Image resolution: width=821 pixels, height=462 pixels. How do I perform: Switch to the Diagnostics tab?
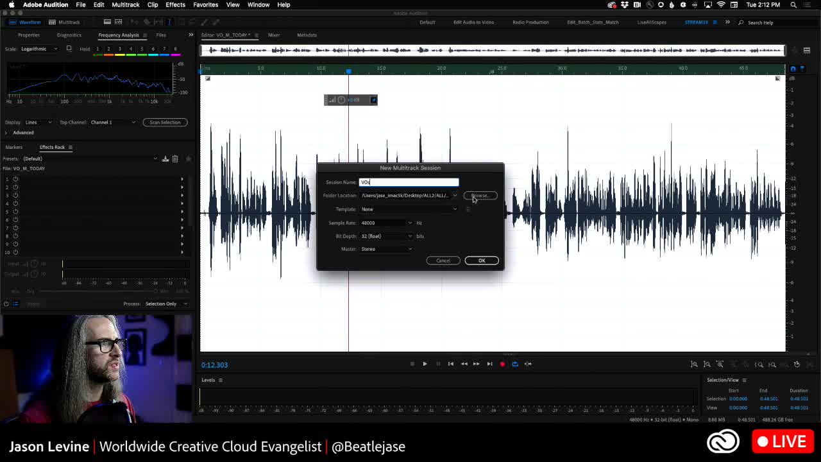pyautogui.click(x=69, y=35)
